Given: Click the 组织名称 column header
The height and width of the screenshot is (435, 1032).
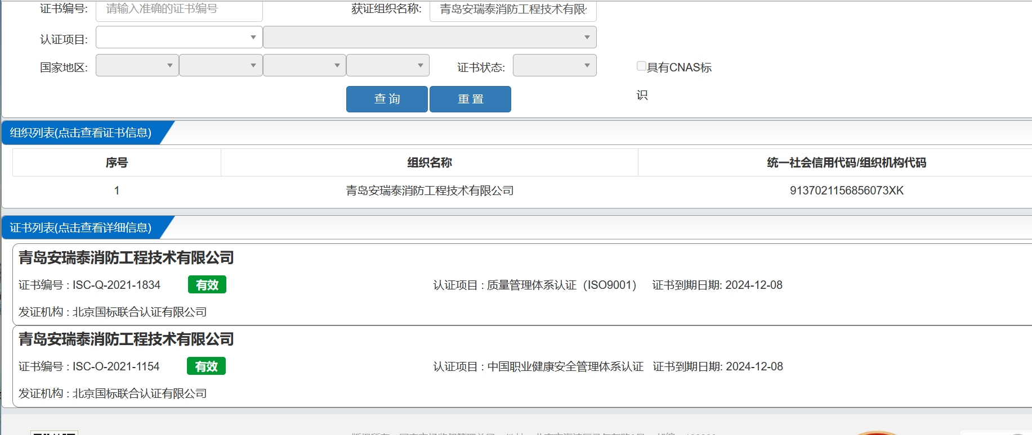Looking at the screenshot, I should point(430,162).
